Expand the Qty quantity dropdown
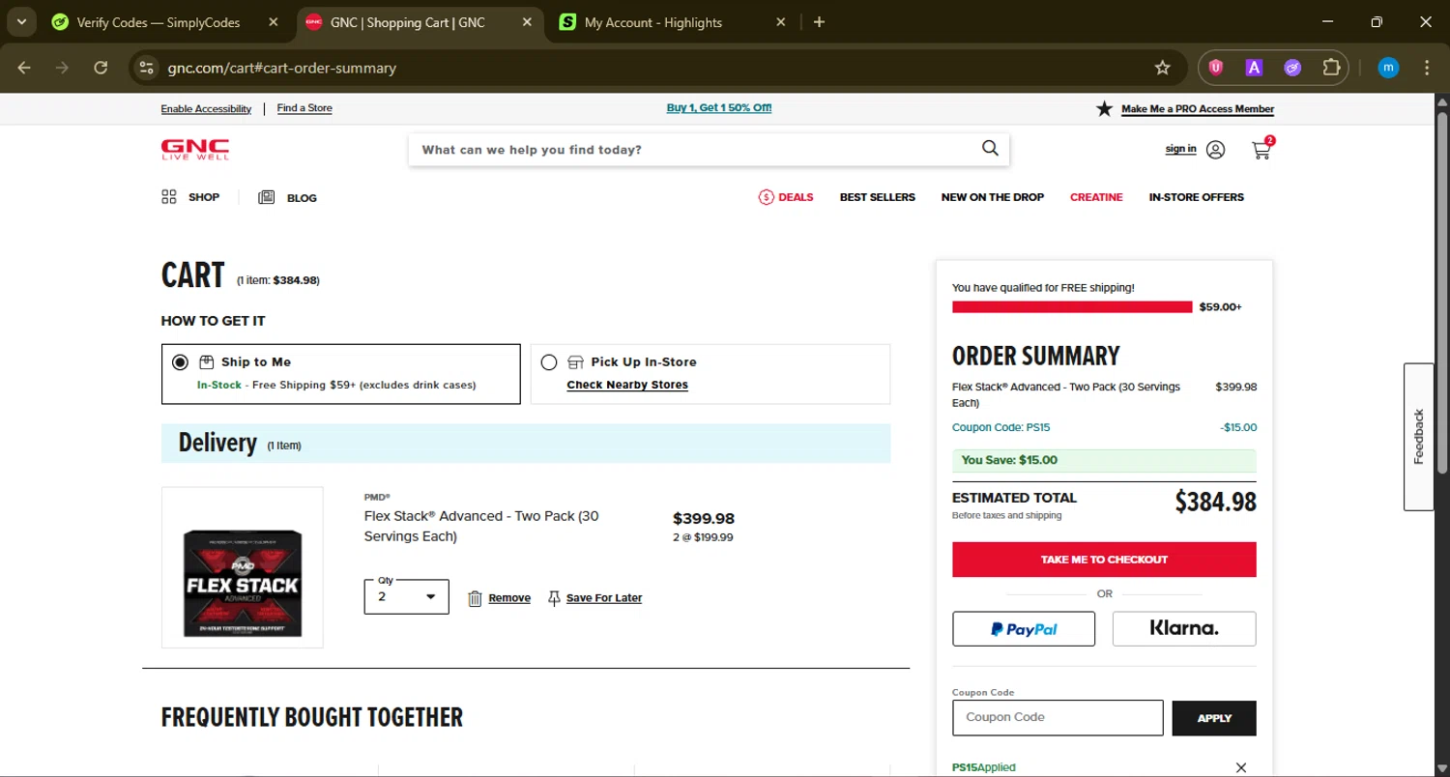The image size is (1450, 777). [x=406, y=596]
